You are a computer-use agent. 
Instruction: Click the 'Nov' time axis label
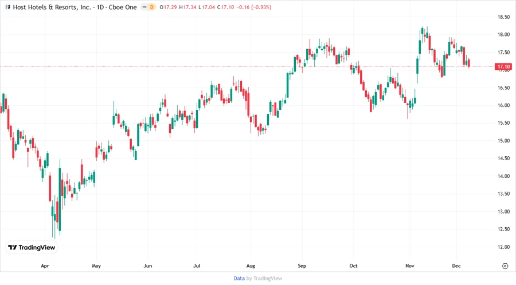coord(410,266)
